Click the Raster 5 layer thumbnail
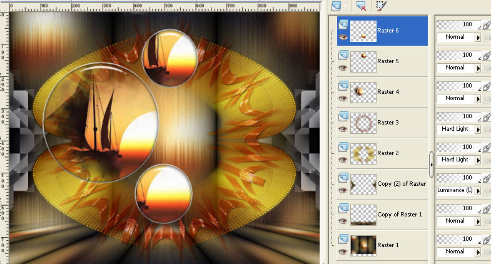The image size is (491, 264). (363, 62)
